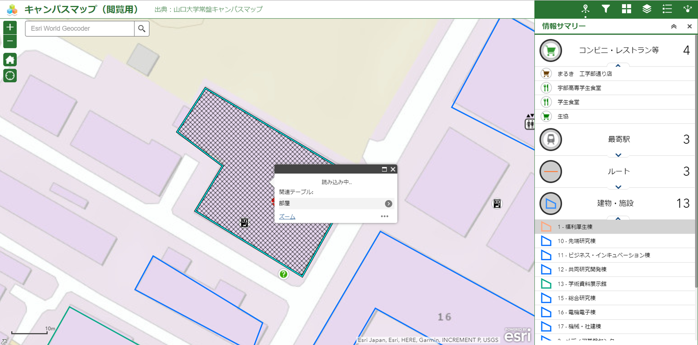The width and height of the screenshot is (698, 345).
Task: Expand the 最寄駅 section
Action: click(618, 155)
